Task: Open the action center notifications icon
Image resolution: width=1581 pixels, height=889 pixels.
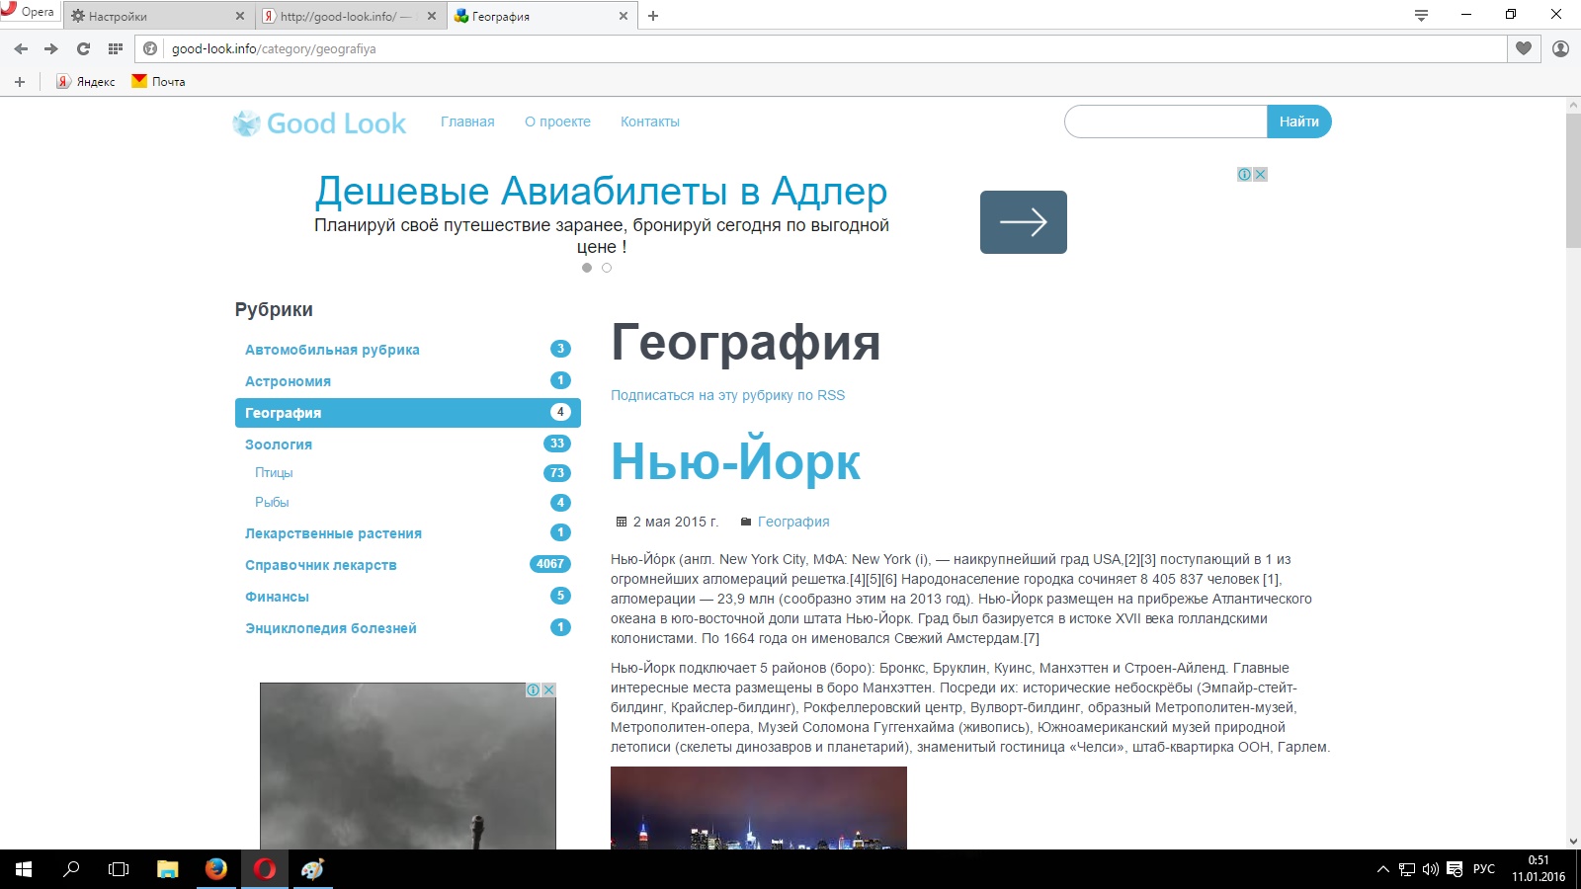Action: [x=1455, y=869]
